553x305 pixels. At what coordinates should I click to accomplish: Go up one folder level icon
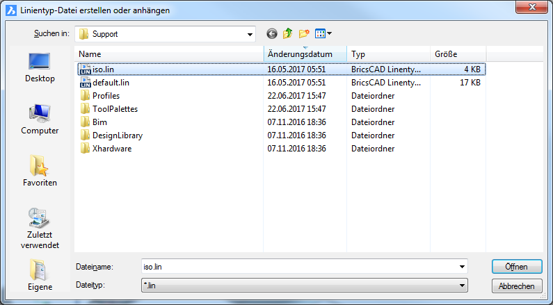coord(287,33)
